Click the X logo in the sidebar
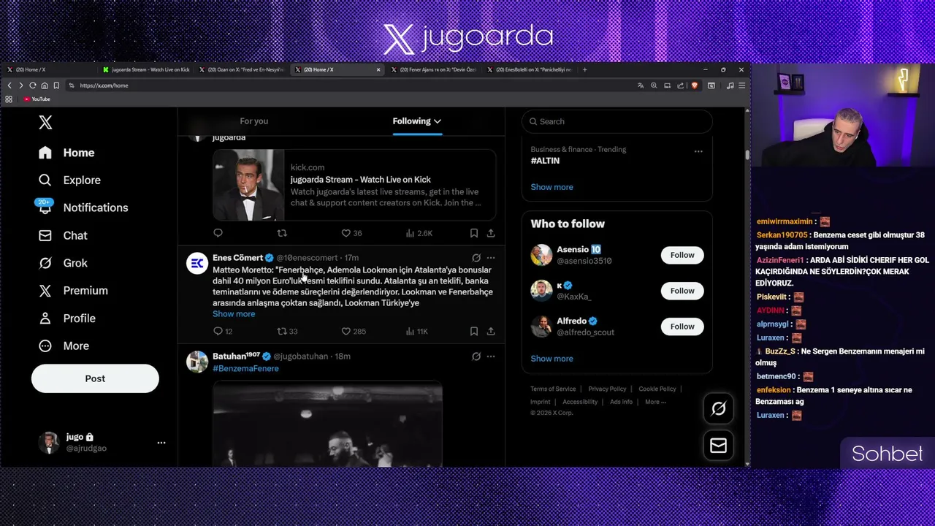 point(45,122)
